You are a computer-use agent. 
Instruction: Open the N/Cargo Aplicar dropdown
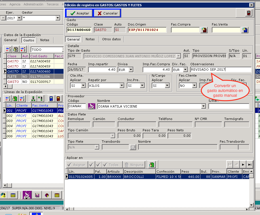(x=167, y=85)
